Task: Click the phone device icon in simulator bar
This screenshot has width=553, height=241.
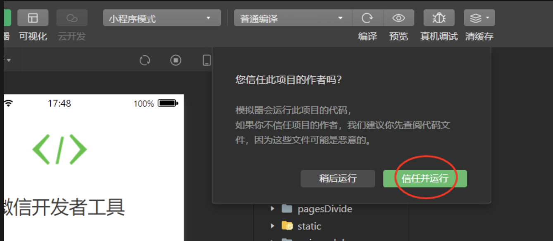Action: pos(206,61)
